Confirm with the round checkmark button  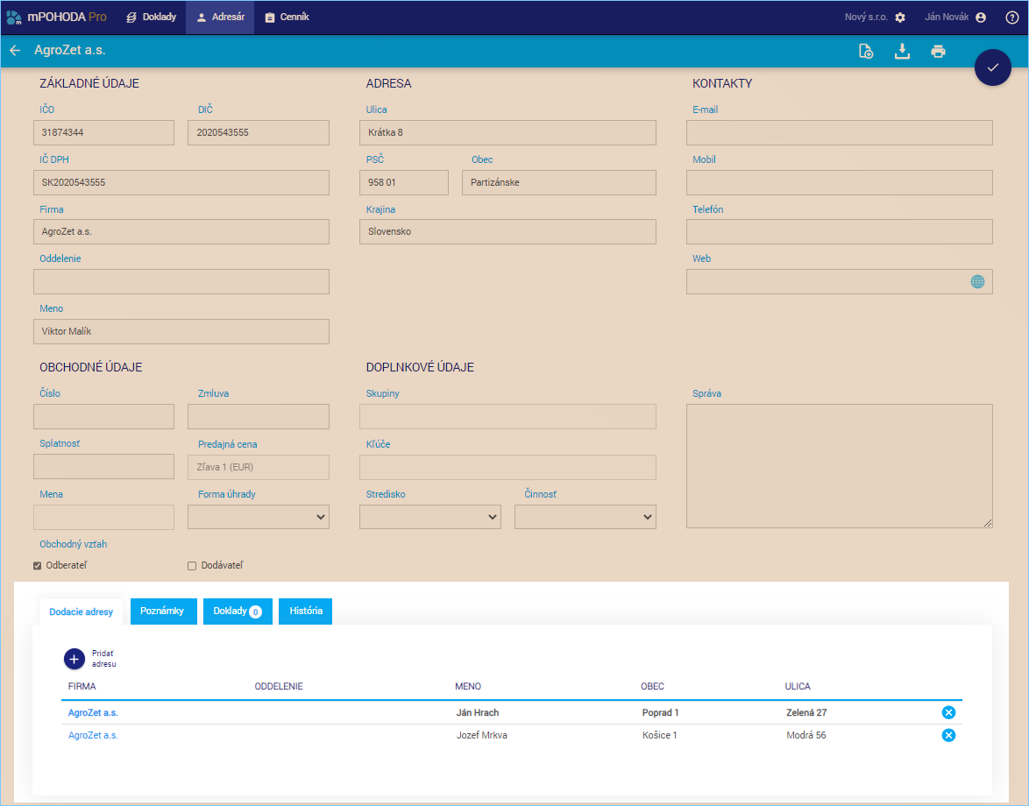click(x=992, y=67)
